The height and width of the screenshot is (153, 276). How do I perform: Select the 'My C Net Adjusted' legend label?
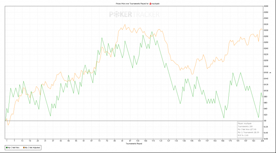tap(32, 147)
